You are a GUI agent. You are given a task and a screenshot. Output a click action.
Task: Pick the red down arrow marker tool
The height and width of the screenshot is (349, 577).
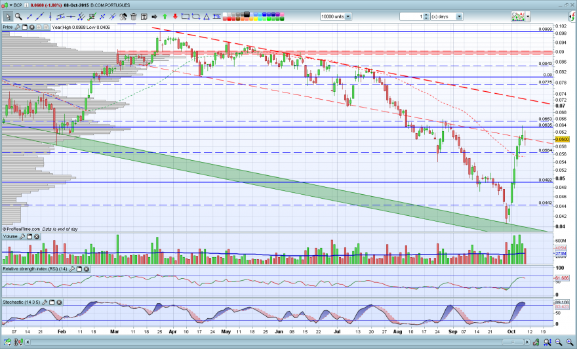pos(175,16)
